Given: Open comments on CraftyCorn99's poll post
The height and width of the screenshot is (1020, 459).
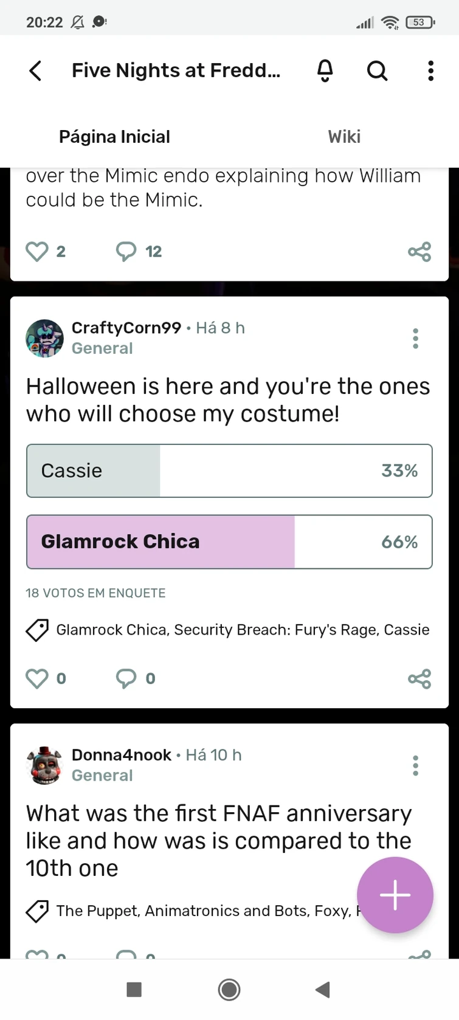Looking at the screenshot, I should [x=126, y=678].
